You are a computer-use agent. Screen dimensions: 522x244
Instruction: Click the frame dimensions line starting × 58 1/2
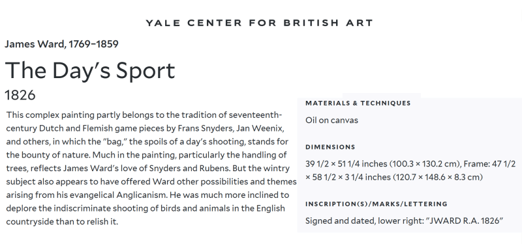394,177
